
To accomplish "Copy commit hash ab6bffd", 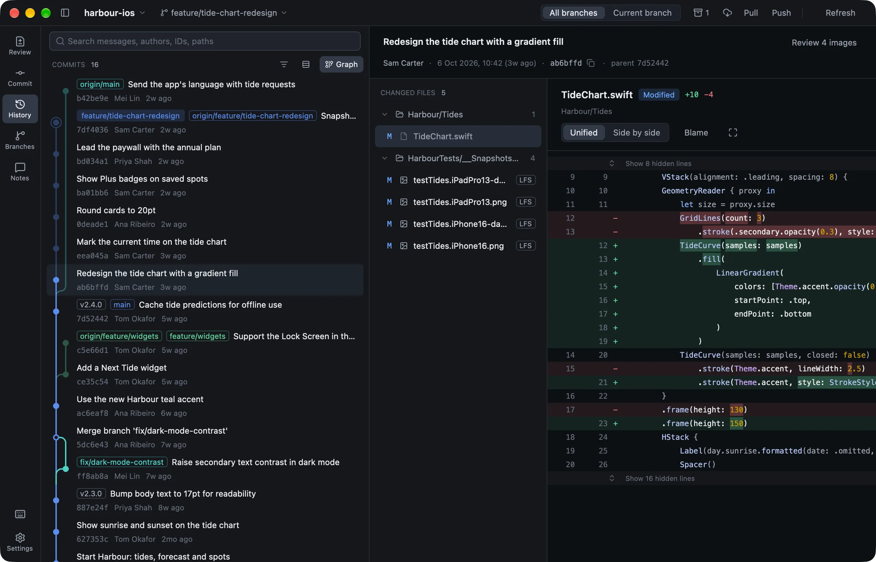I will tap(591, 63).
